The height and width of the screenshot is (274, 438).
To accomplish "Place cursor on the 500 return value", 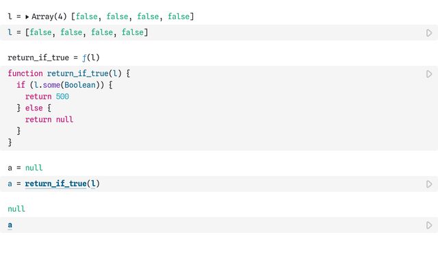I will click(x=62, y=97).
